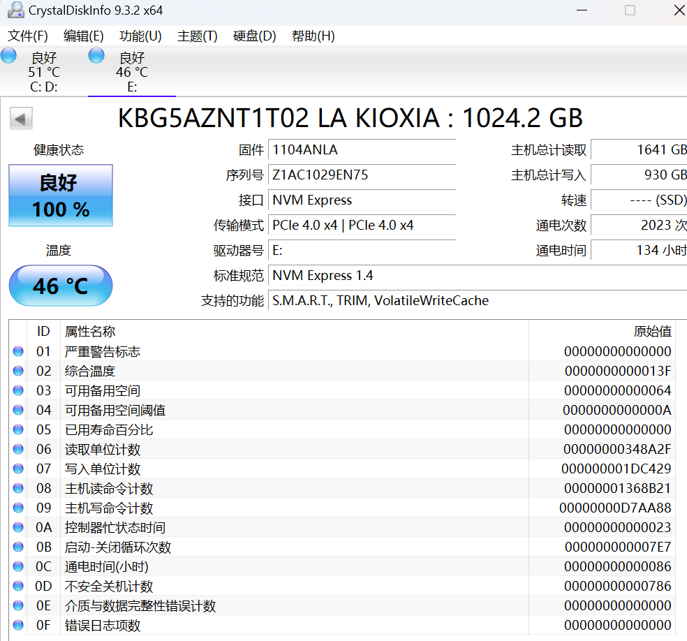Click raw value 0000000348A2F
687x641 pixels.
click(x=617, y=449)
